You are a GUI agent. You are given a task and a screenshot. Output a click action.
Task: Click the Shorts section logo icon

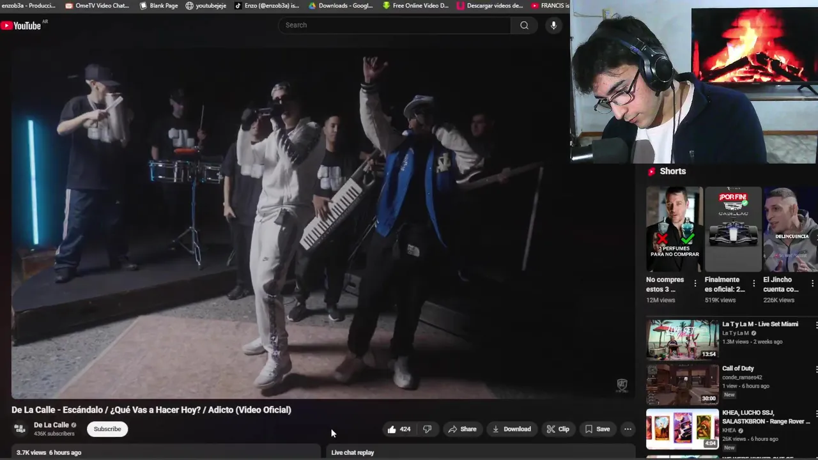point(652,171)
